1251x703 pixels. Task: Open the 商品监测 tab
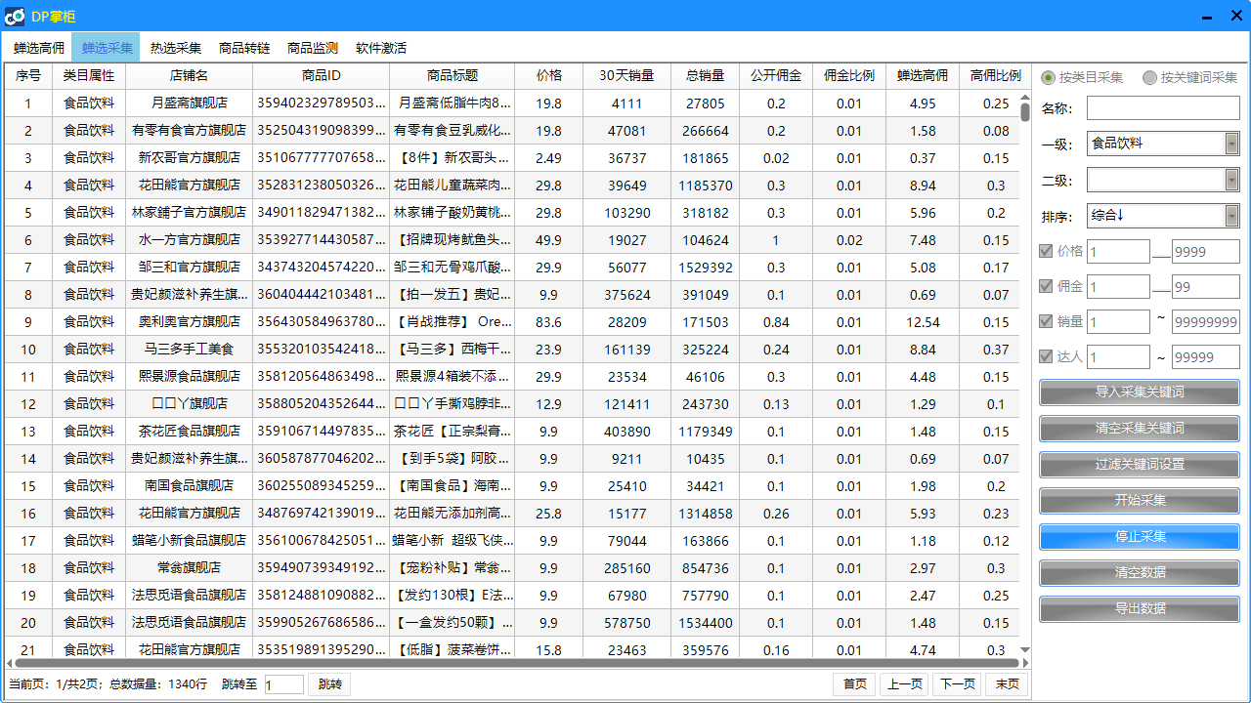point(313,48)
